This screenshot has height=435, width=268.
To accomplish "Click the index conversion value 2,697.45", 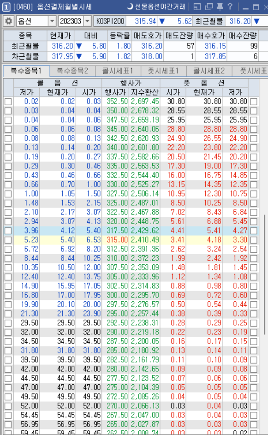I will tap(145, 101).
